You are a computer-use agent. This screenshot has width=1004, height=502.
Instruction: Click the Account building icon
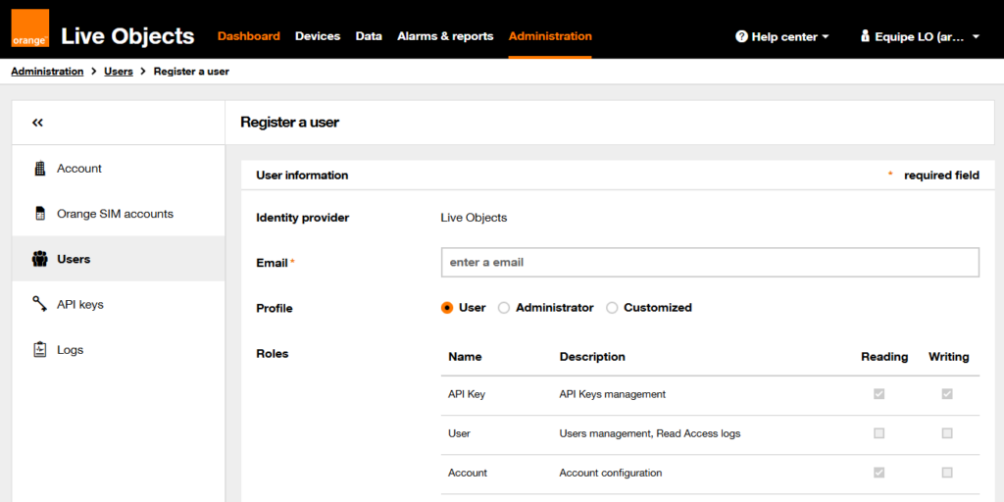pos(40,169)
